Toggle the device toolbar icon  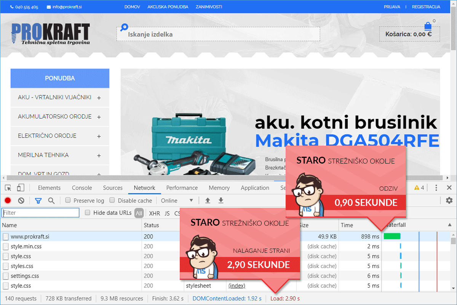[21, 188]
